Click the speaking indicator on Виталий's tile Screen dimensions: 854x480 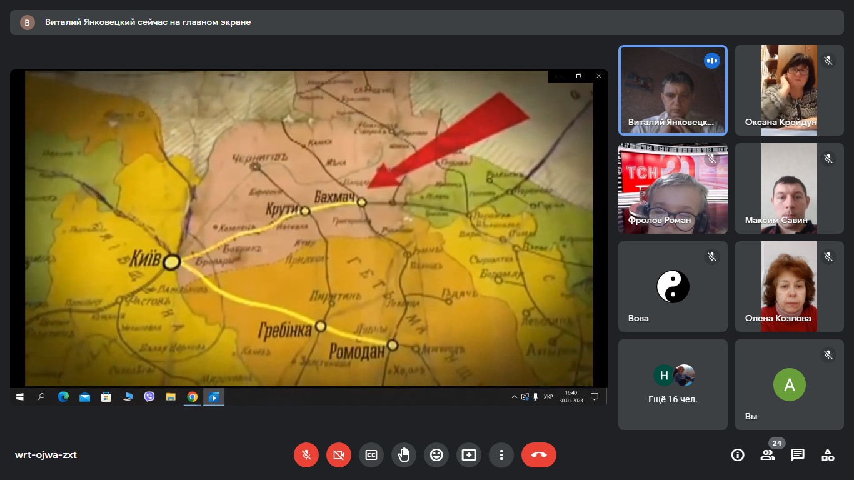711,61
